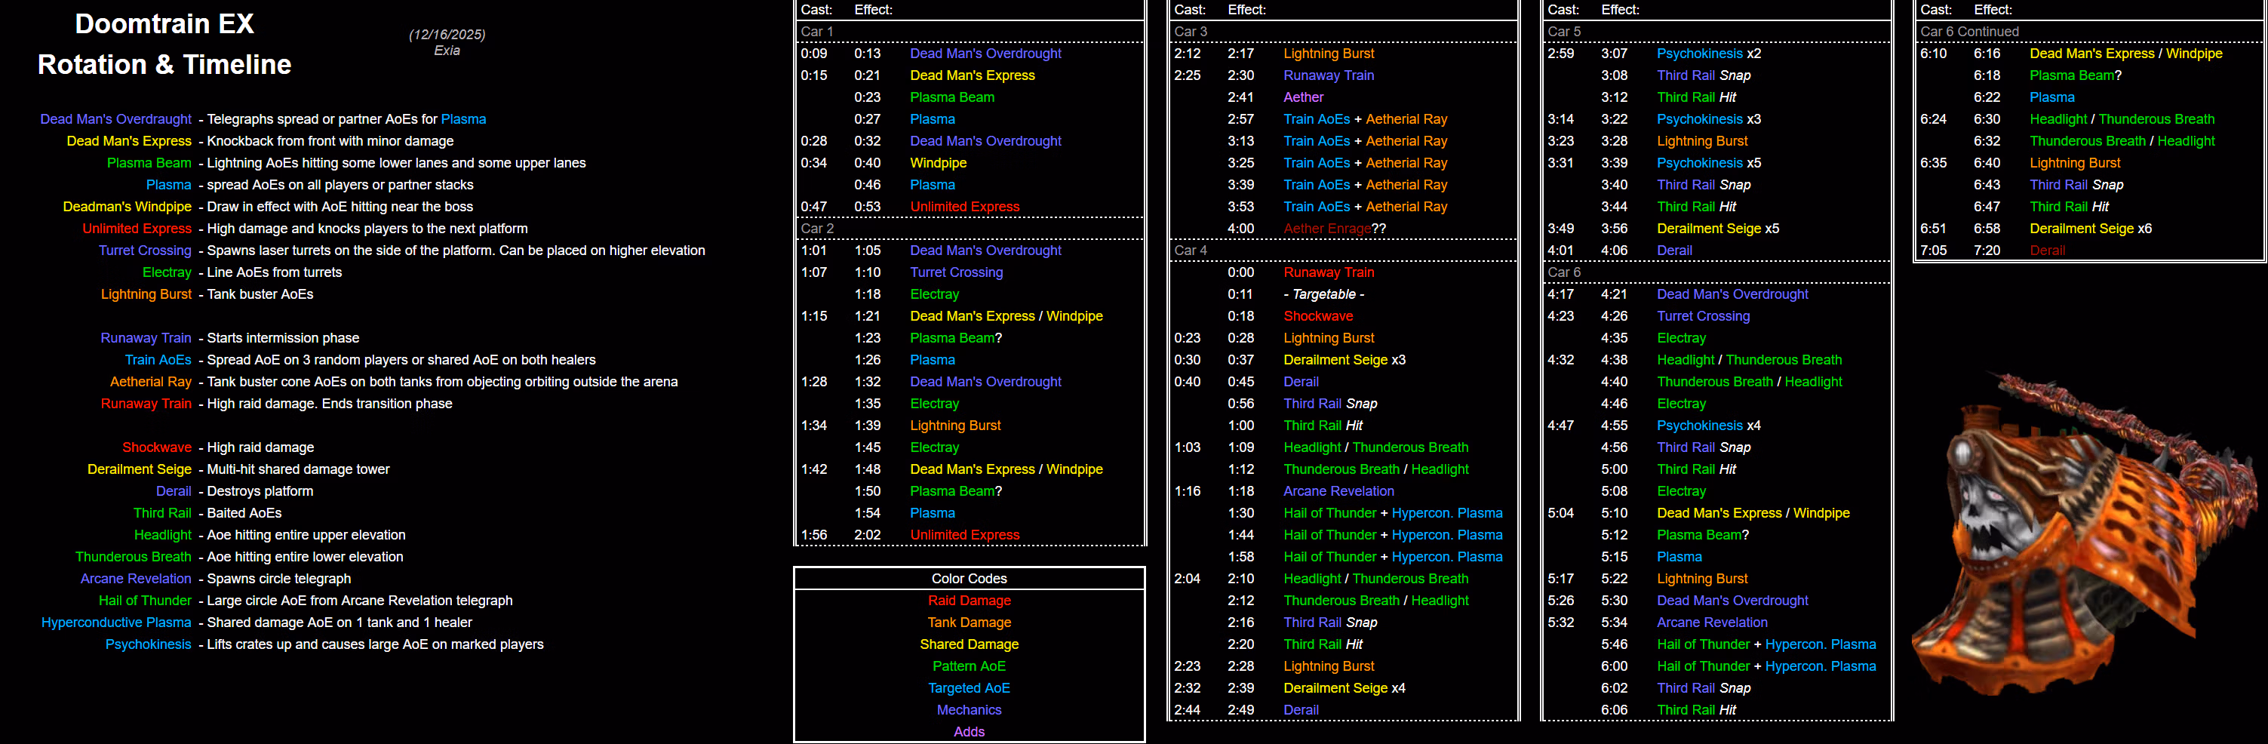The height and width of the screenshot is (744, 2268).
Task: Expand the Car 1 section header
Action: pyautogui.click(x=817, y=32)
